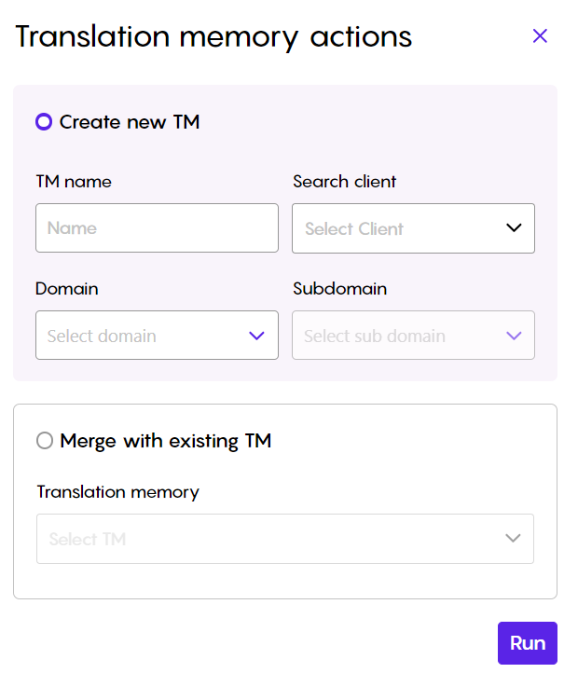
Task: Click the 'TM name' field label
Action: (74, 182)
